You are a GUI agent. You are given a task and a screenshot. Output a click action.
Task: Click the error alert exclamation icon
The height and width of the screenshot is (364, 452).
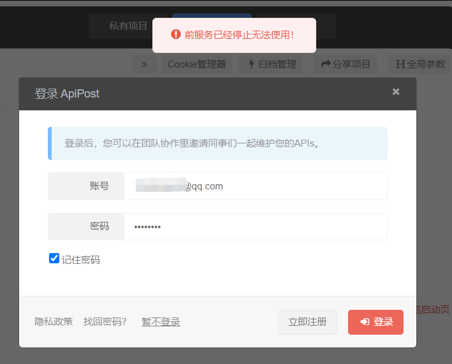pyautogui.click(x=176, y=34)
